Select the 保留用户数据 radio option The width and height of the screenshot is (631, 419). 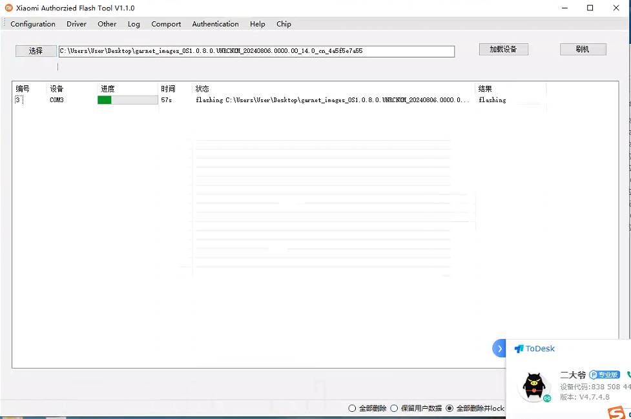tap(395, 409)
